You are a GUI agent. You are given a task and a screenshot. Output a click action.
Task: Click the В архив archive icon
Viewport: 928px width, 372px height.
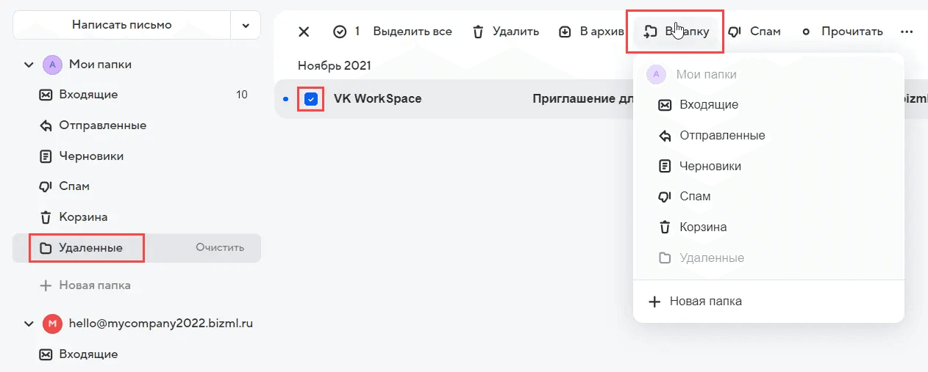pos(565,32)
